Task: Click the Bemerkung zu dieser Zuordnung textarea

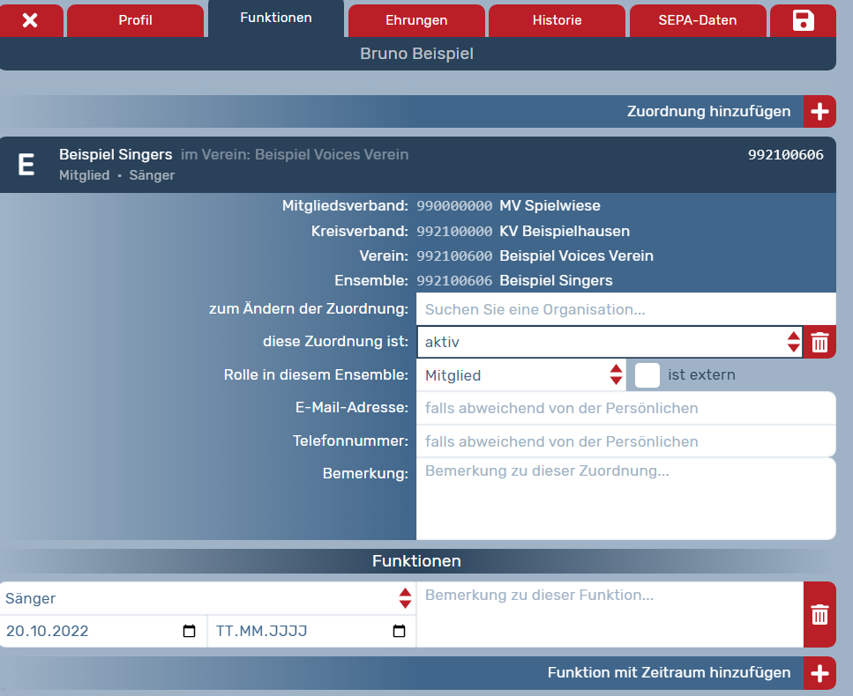Action: (x=625, y=498)
